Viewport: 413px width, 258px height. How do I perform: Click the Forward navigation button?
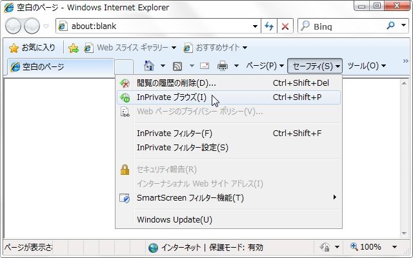32,26
